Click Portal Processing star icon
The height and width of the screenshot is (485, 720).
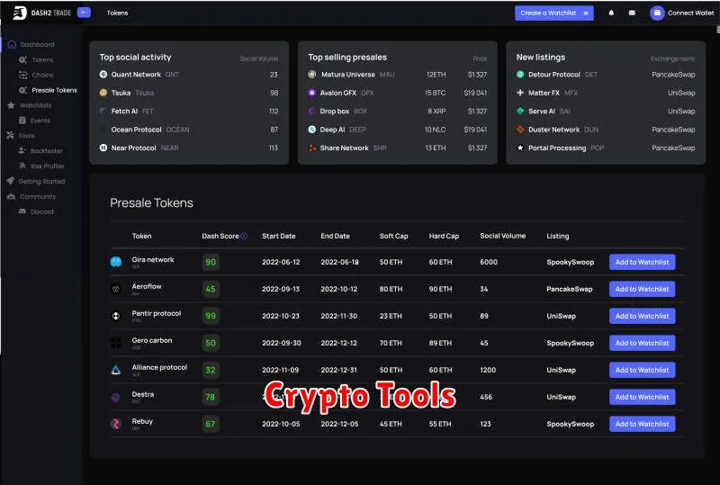click(520, 148)
